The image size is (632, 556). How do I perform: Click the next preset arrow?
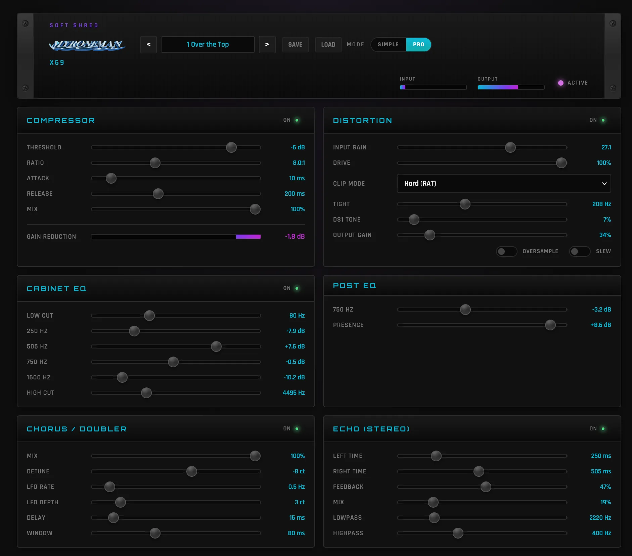[x=267, y=44]
